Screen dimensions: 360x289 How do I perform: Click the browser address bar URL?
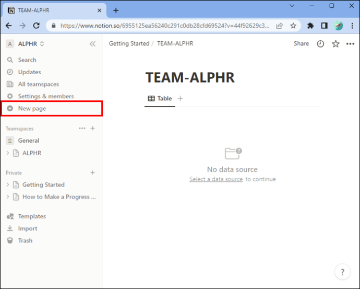point(165,26)
